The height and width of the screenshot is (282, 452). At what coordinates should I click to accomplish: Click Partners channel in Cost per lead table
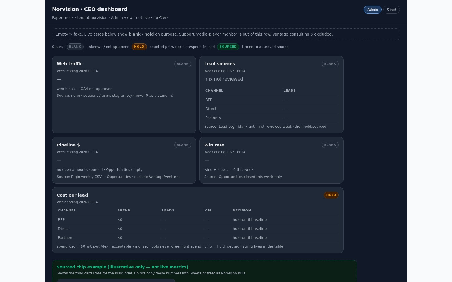point(66,238)
